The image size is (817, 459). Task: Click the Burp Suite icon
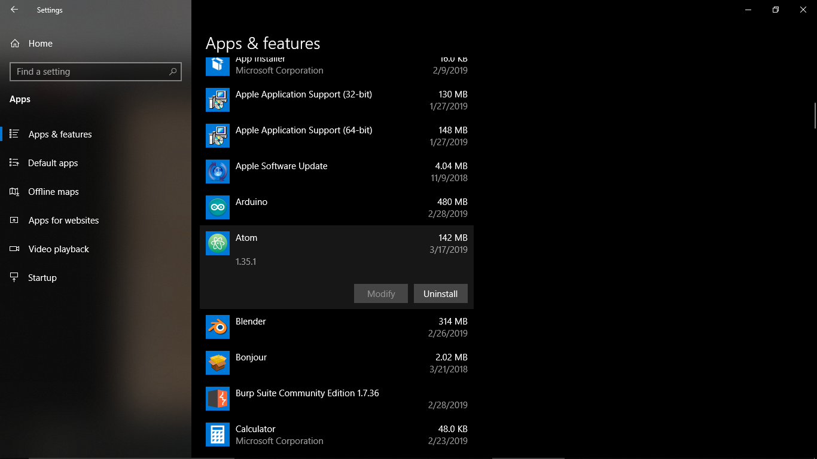218,399
